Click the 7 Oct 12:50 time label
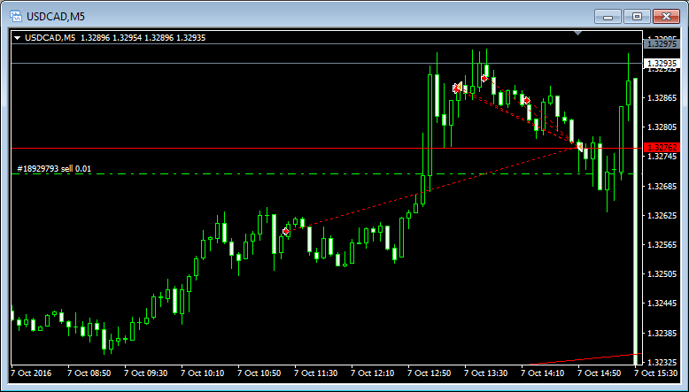 pyautogui.click(x=430, y=373)
